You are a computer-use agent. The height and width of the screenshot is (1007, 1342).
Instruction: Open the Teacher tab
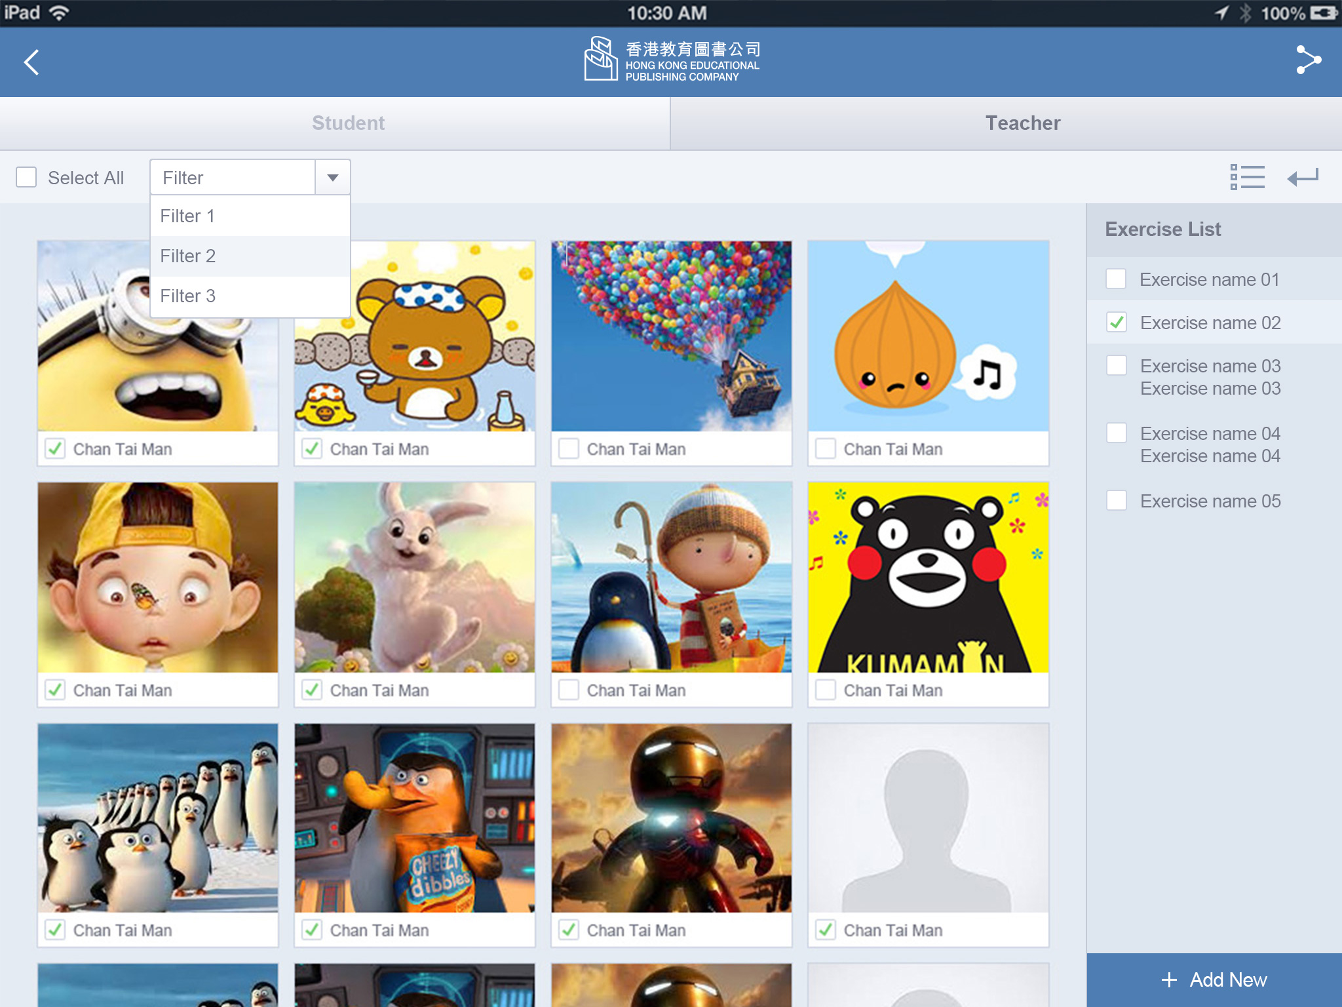click(1022, 123)
